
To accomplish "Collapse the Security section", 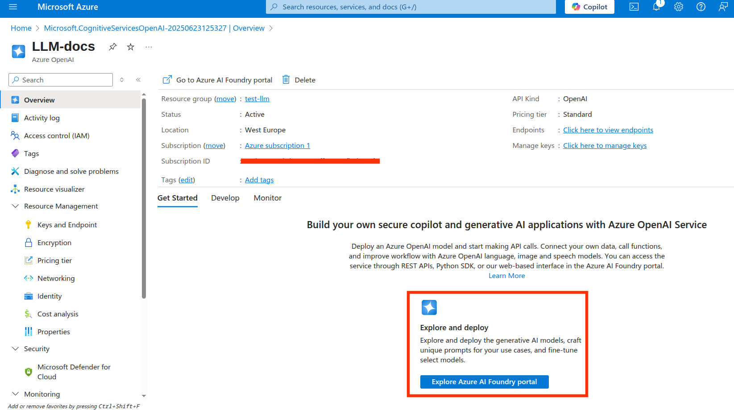I will [x=16, y=349].
